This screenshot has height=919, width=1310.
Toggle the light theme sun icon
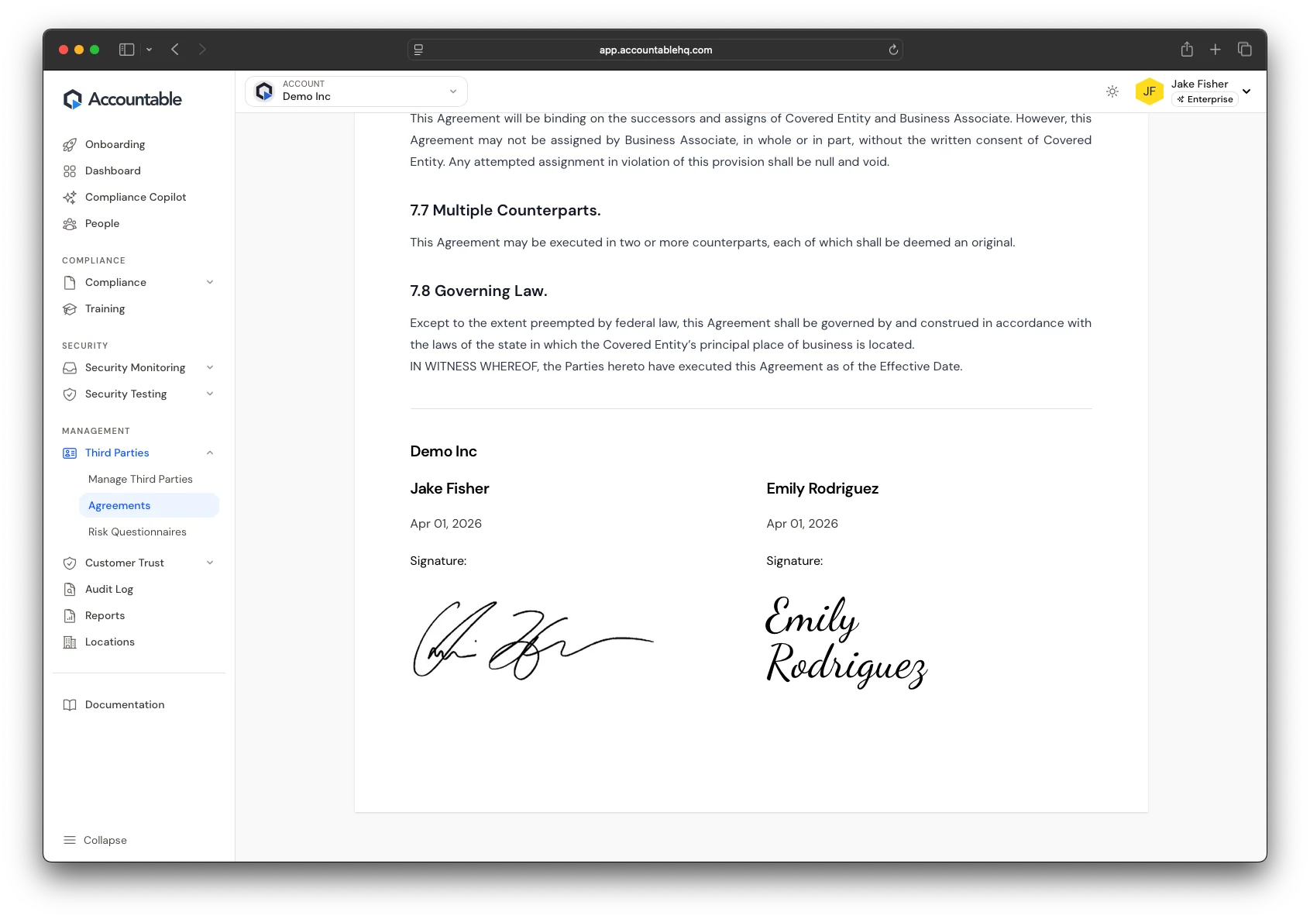pyautogui.click(x=1112, y=91)
